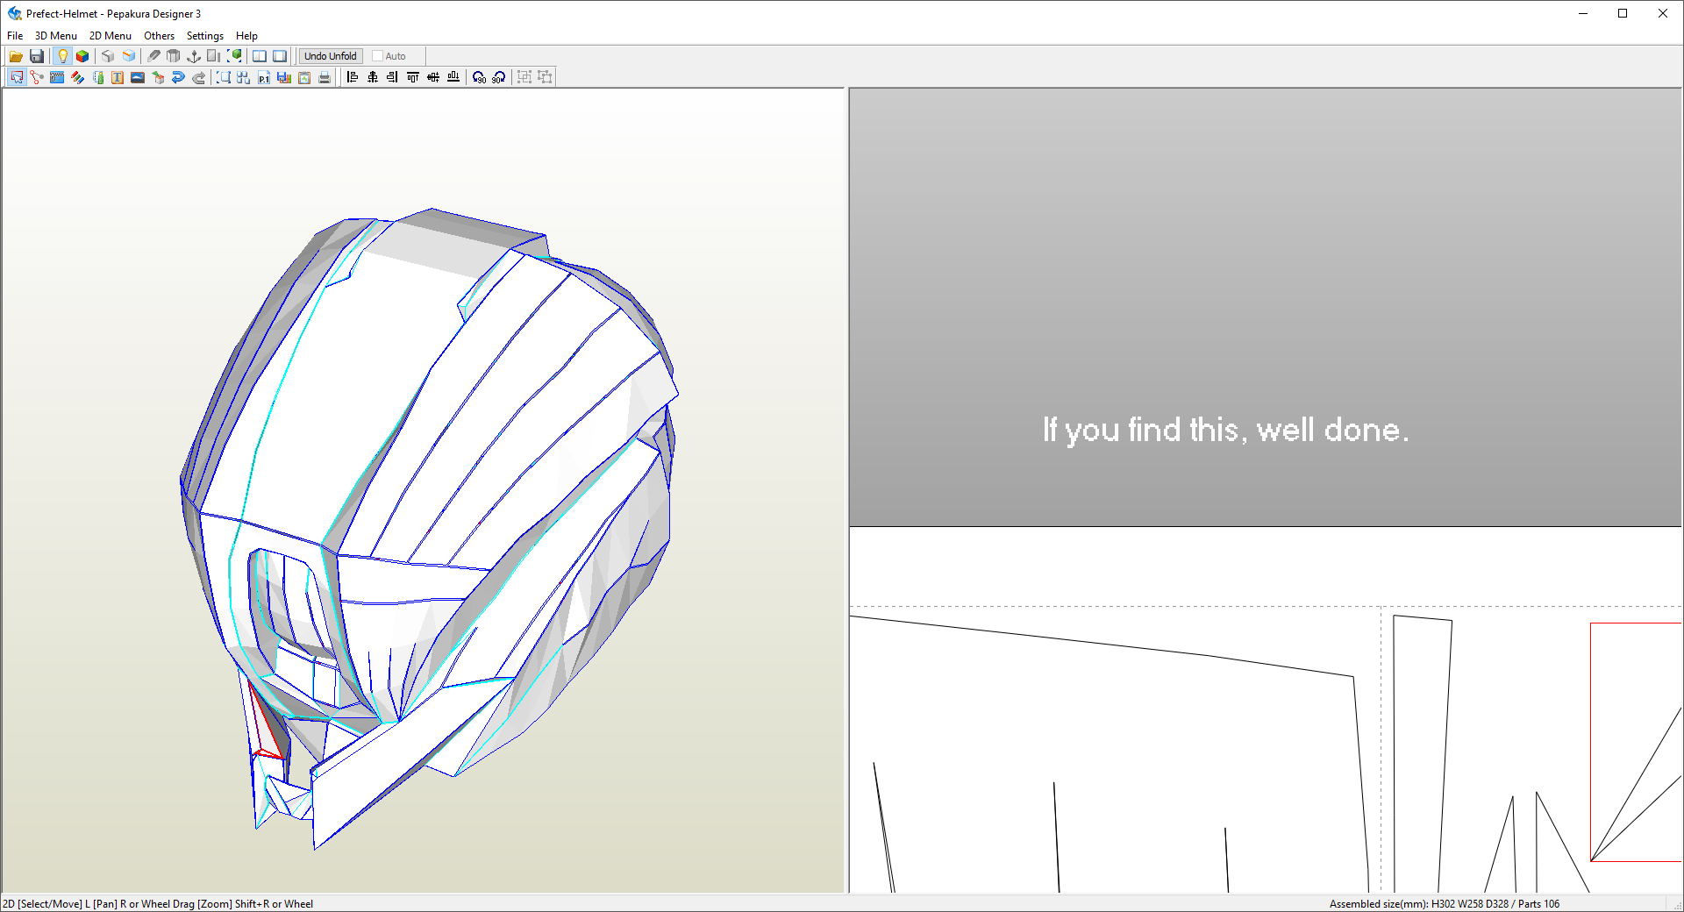Click the clipboard icon
1684x912 pixels.
click(304, 77)
